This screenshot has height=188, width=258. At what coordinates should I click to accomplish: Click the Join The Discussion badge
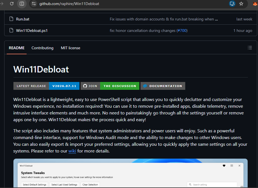click(110, 86)
